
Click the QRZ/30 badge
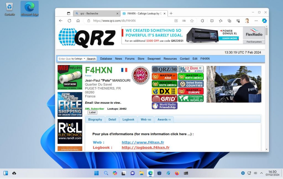pyautogui.click(x=165, y=69)
